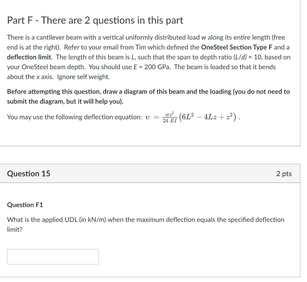Click the 'wz² / 24 EI' fraction in equation
Viewport: 307px width, 282px height.
(x=170, y=117)
